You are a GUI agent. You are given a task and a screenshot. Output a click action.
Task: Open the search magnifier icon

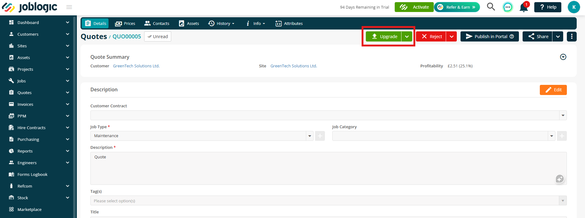pos(491,7)
